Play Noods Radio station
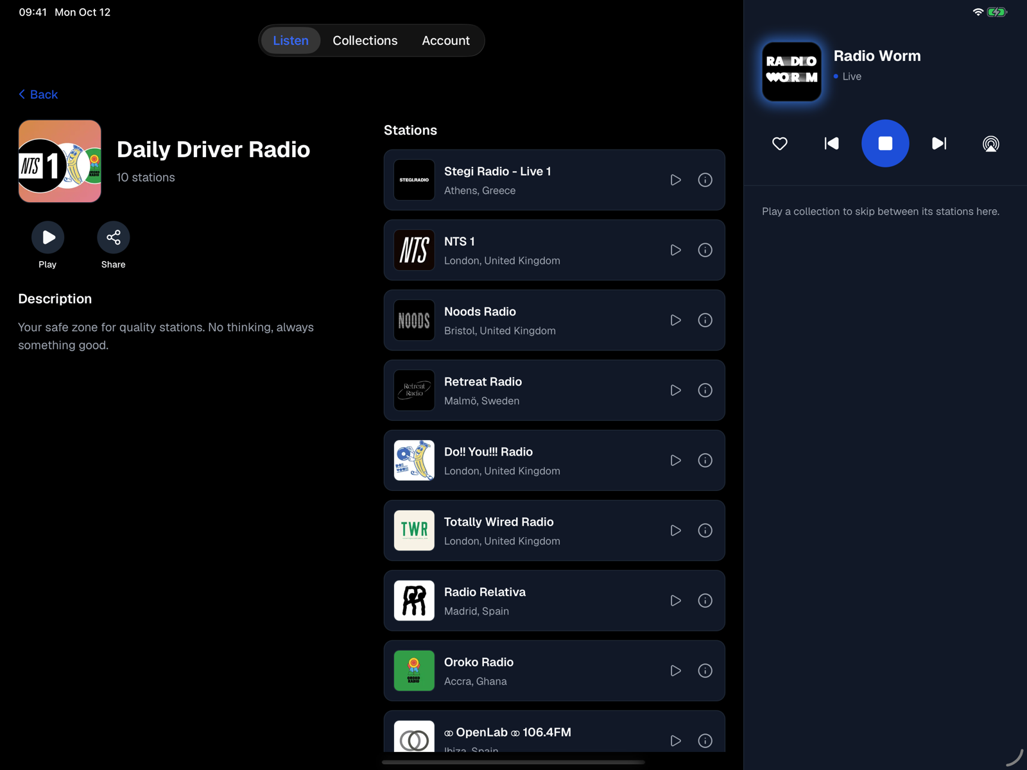1027x770 pixels. [675, 320]
